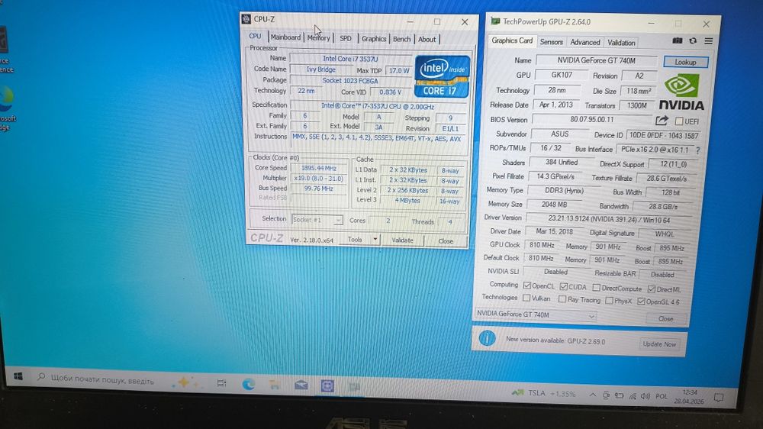The height and width of the screenshot is (429, 763).
Task: Switch to the Sensors tab in GPU-Z
Action: click(552, 42)
